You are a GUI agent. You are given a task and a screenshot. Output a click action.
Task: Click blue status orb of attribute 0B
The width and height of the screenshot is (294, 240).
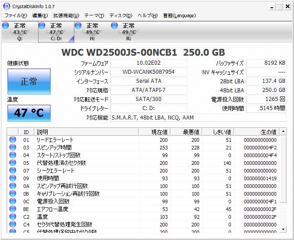click(13, 193)
